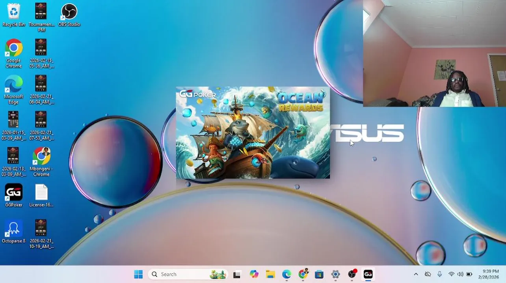Open Microsoft Edge from the taskbar
The height and width of the screenshot is (283, 506).
pyautogui.click(x=286, y=274)
